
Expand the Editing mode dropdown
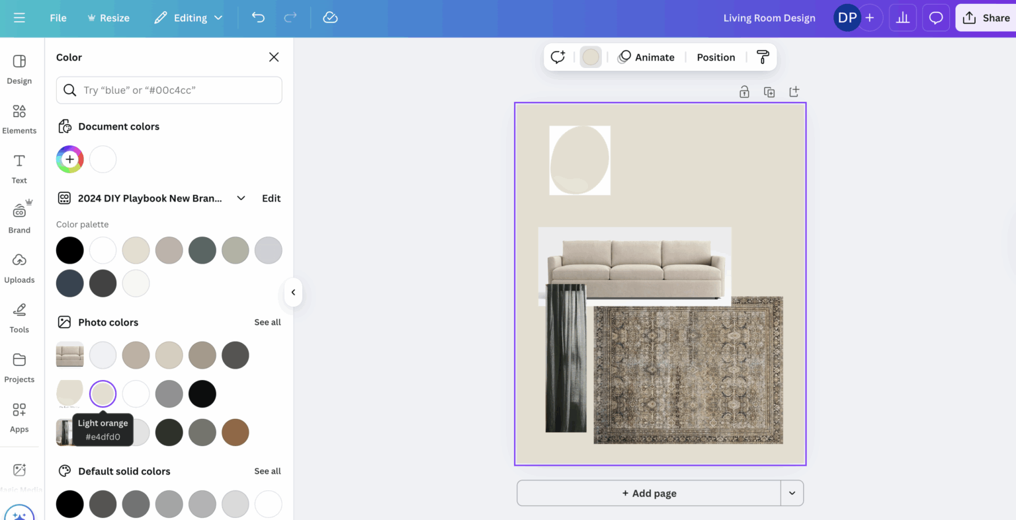189,18
